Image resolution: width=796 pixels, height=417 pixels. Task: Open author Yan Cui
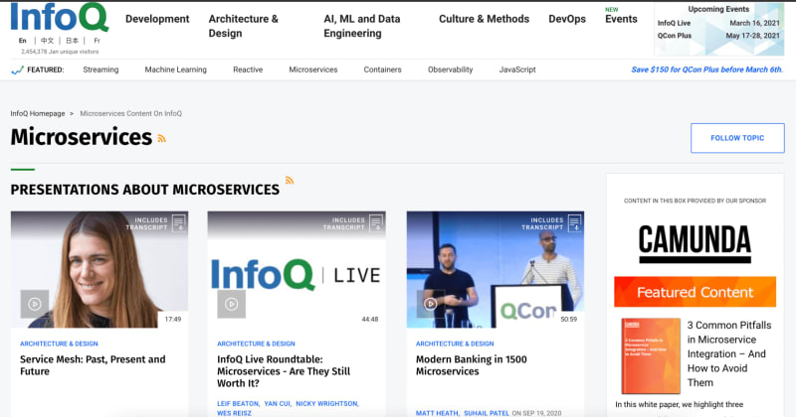coord(278,404)
